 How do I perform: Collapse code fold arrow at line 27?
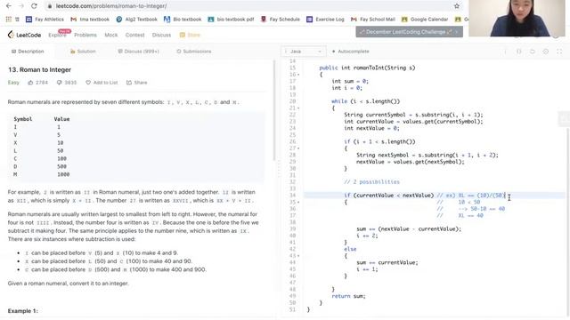tap(299, 148)
